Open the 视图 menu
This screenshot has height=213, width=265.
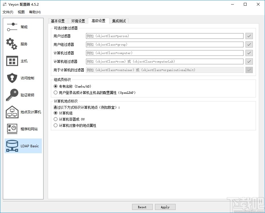pyautogui.click(x=21, y=12)
